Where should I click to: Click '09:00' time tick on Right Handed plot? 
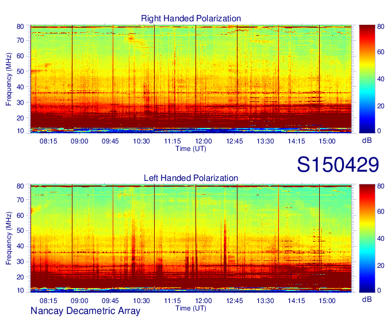point(79,141)
